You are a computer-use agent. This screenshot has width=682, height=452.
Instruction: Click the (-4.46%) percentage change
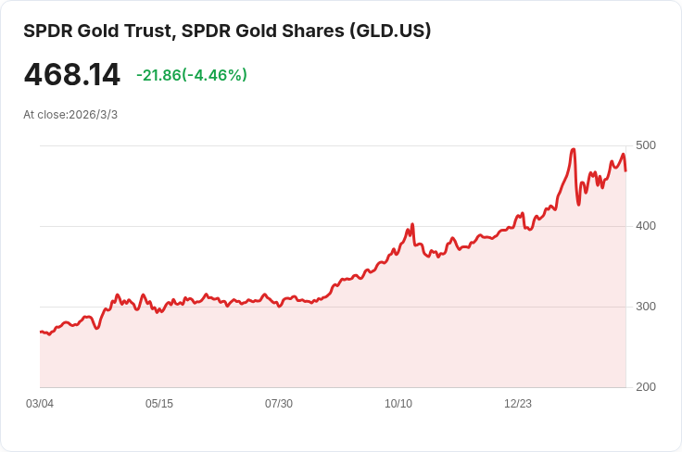215,75
